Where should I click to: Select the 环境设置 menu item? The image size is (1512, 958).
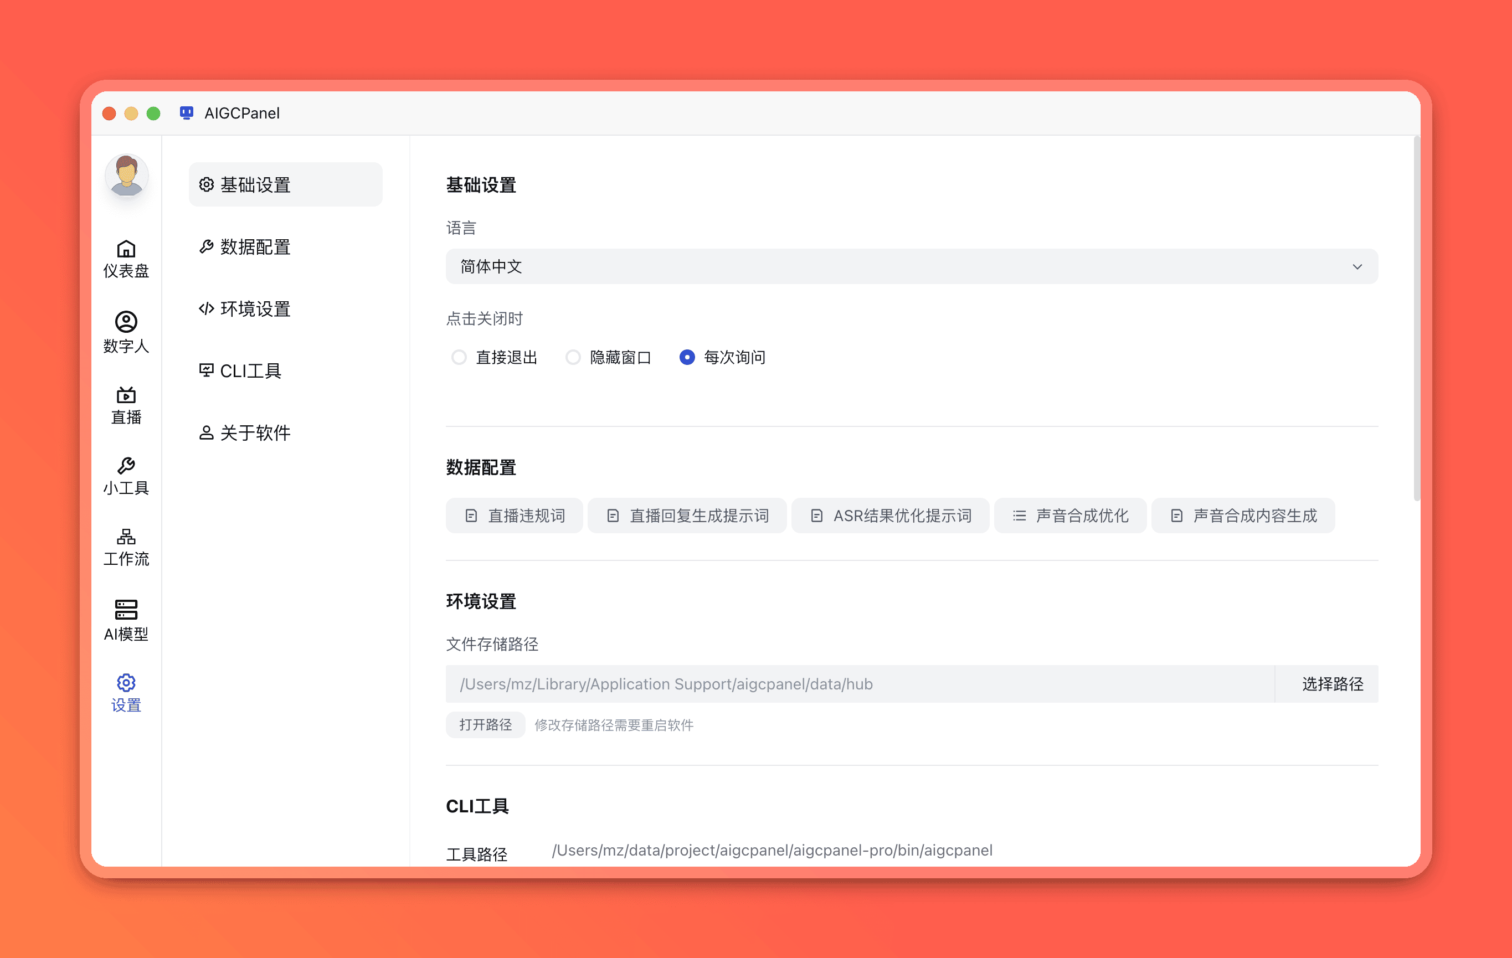pos(285,309)
